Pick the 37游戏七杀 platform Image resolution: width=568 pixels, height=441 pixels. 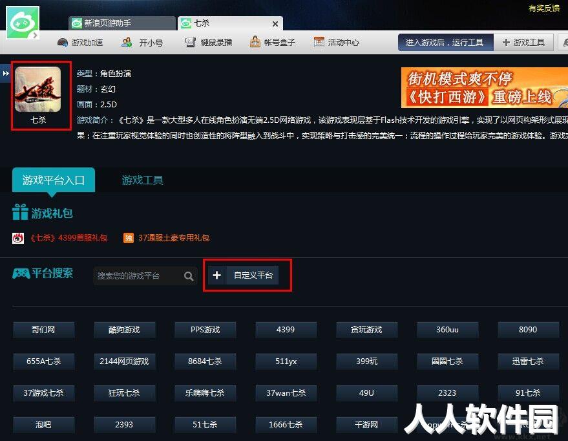43,393
